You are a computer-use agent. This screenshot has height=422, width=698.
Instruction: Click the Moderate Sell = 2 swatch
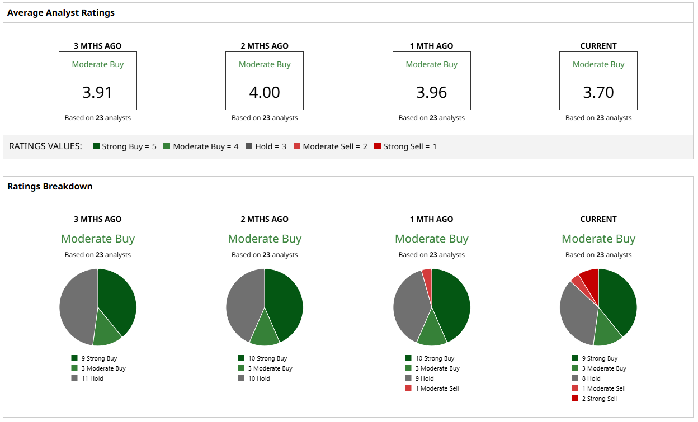[x=297, y=146]
